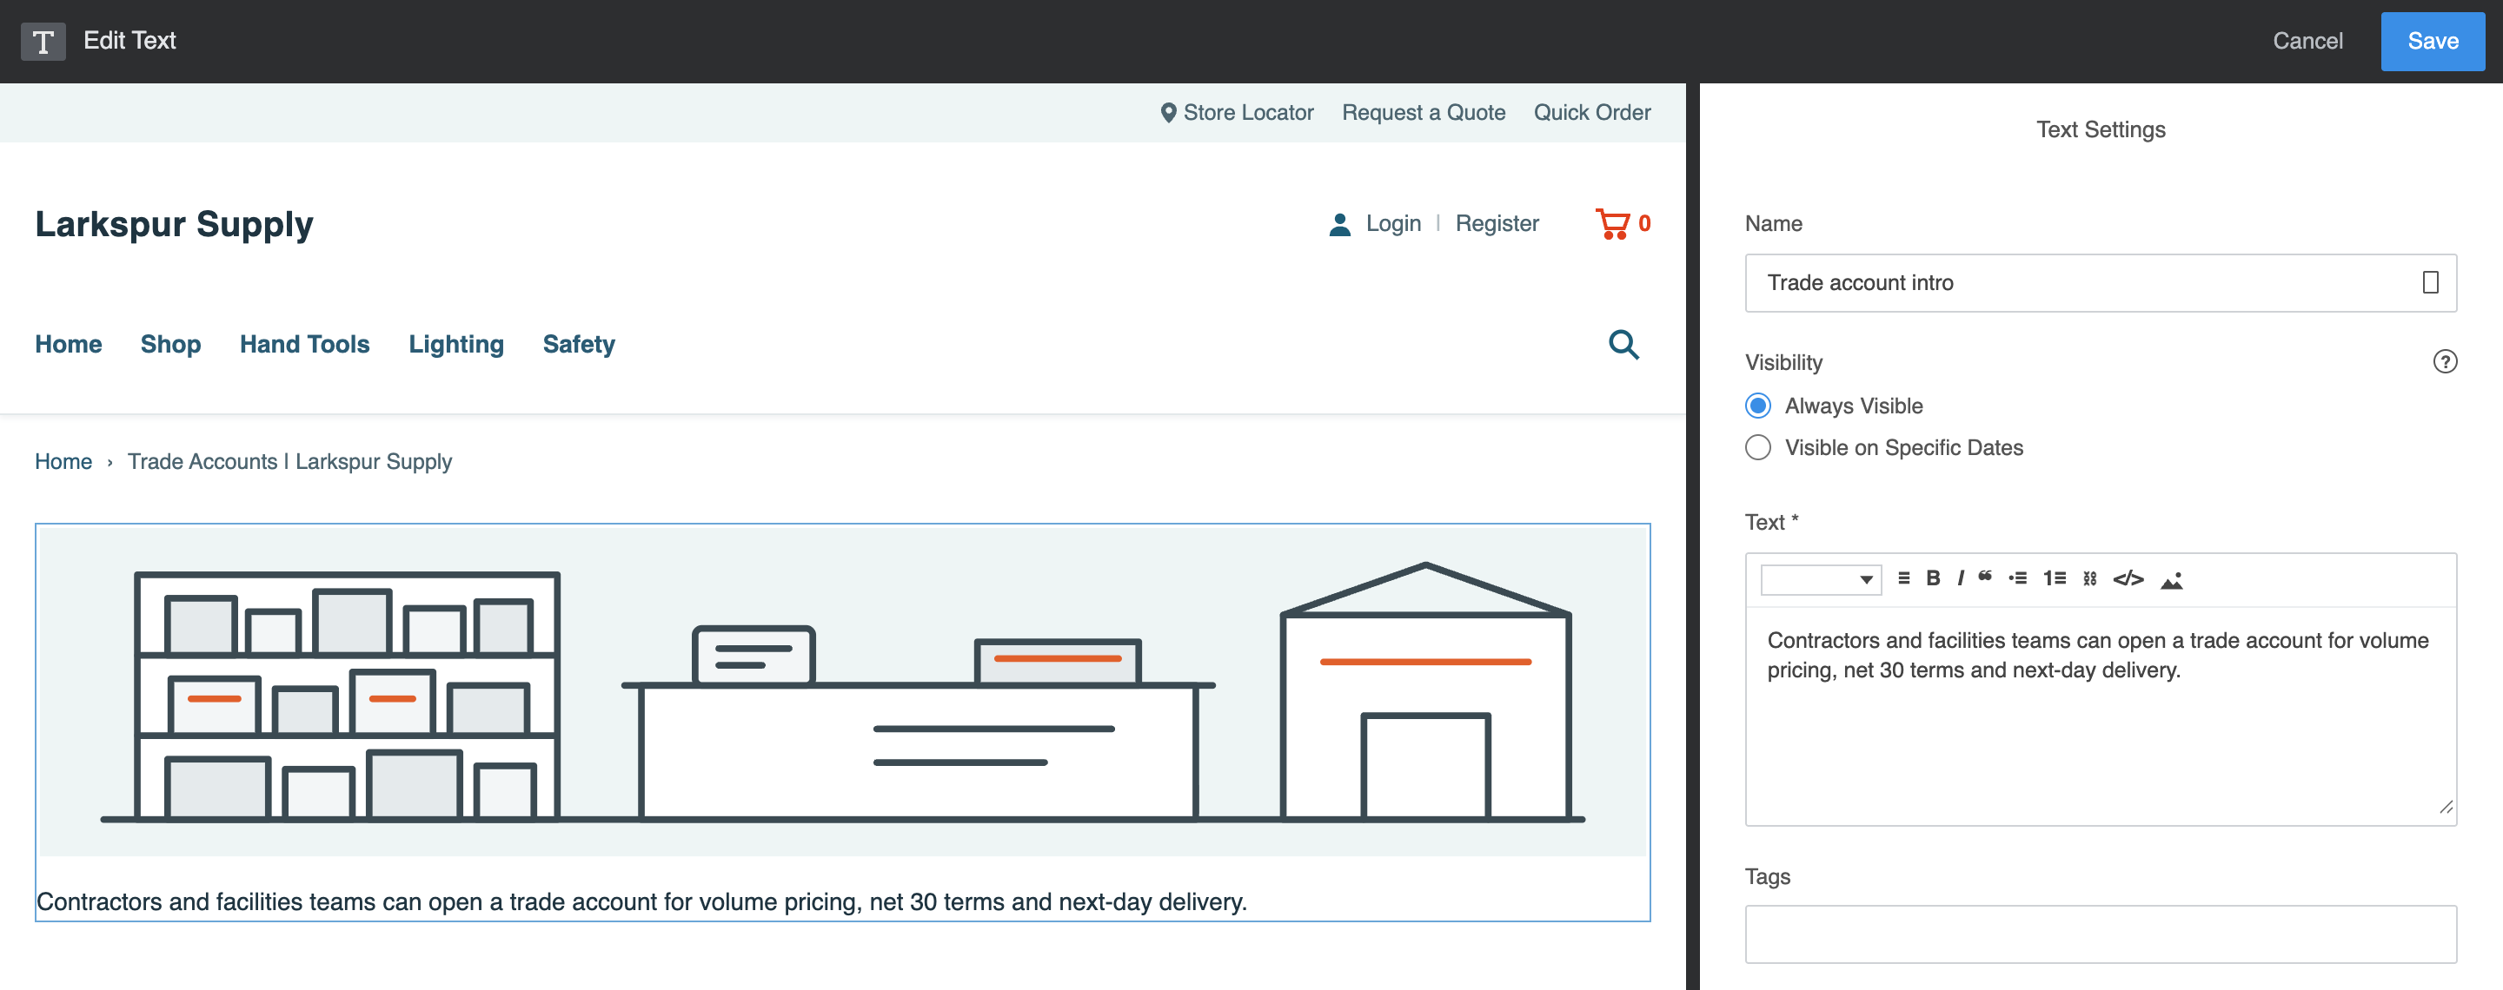This screenshot has width=2503, height=990.
Task: Insert a blockquote
Action: click(1985, 577)
